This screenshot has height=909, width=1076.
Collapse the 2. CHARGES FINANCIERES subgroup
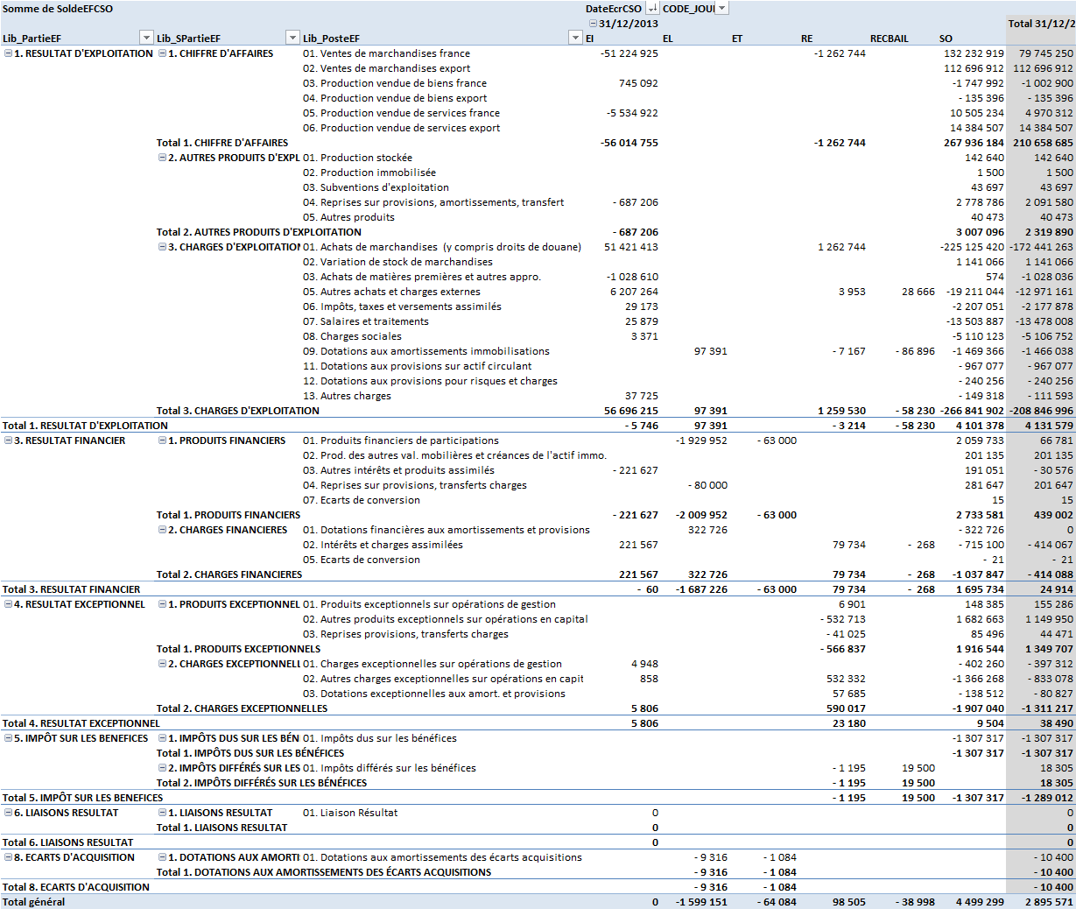pos(162,530)
